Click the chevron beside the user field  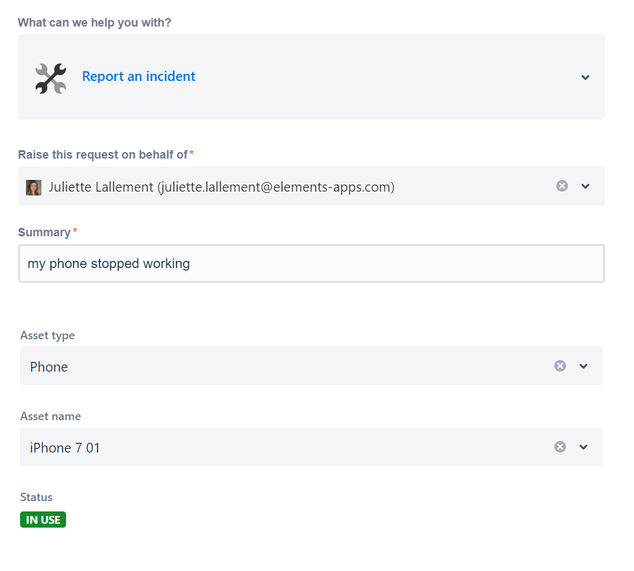tap(585, 186)
